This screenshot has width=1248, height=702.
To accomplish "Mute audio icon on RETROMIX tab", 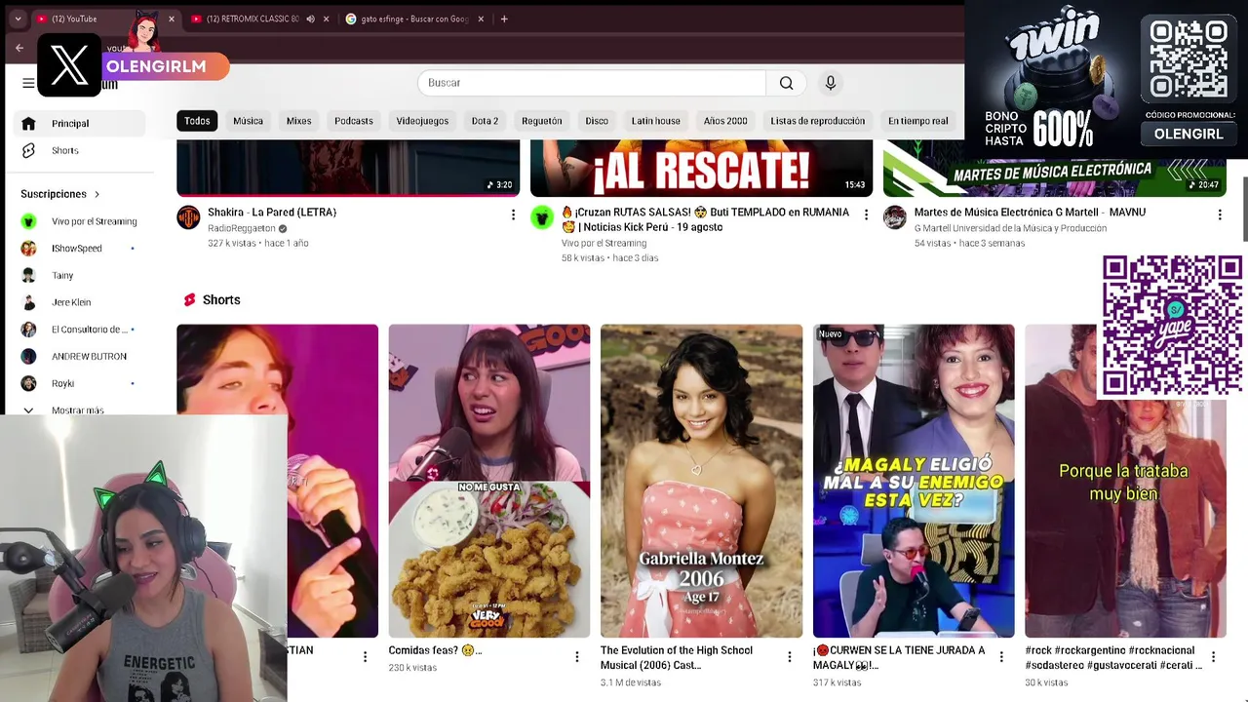I will pos(310,19).
